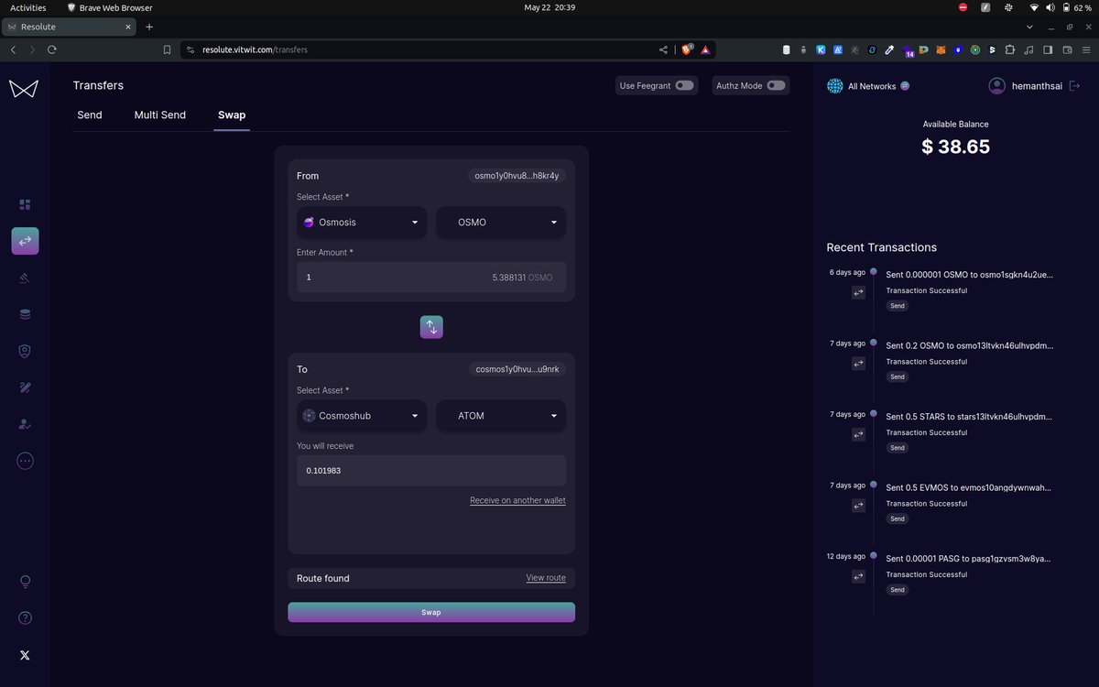Open the shield icon in sidebar
This screenshot has width=1099, height=687.
(25, 351)
